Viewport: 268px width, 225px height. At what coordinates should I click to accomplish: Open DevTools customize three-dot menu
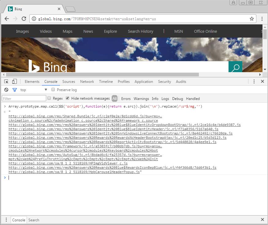coord(254,82)
